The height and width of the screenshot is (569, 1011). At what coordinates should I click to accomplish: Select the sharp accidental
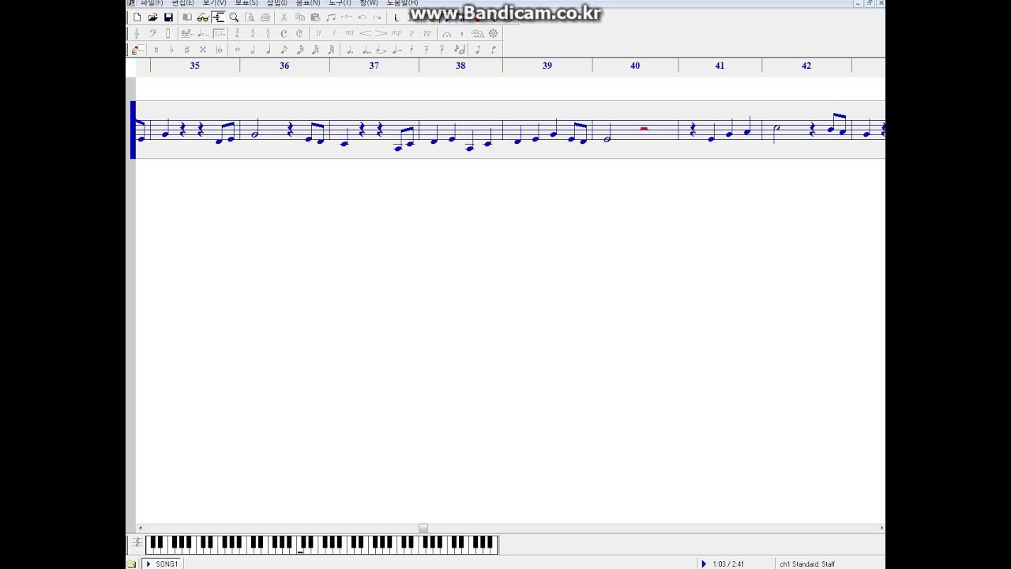[x=187, y=49]
